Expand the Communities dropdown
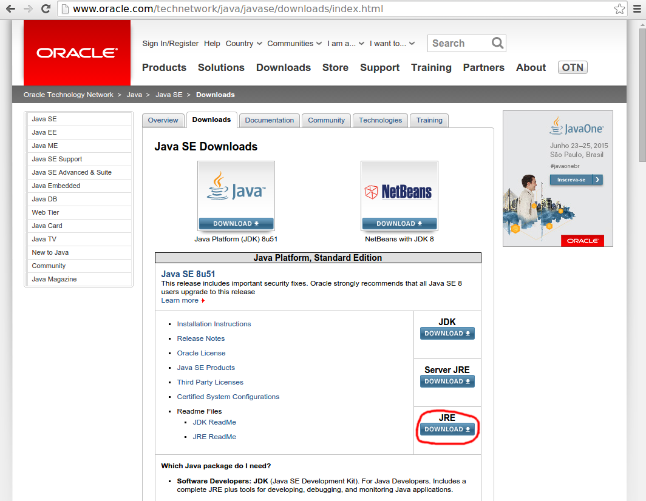 pyautogui.click(x=294, y=43)
